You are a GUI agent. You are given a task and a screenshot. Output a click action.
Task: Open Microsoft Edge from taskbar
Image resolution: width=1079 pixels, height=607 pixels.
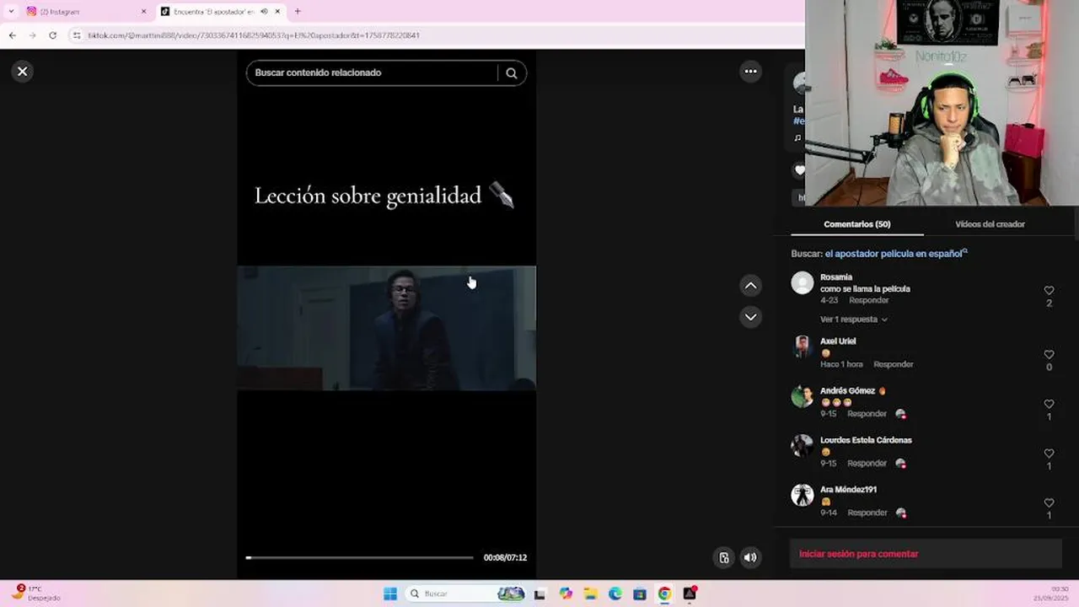point(615,594)
